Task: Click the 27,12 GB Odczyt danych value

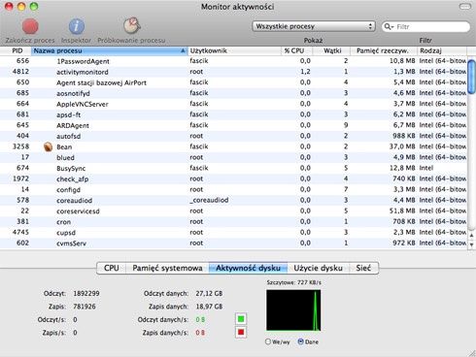Action: (209, 294)
